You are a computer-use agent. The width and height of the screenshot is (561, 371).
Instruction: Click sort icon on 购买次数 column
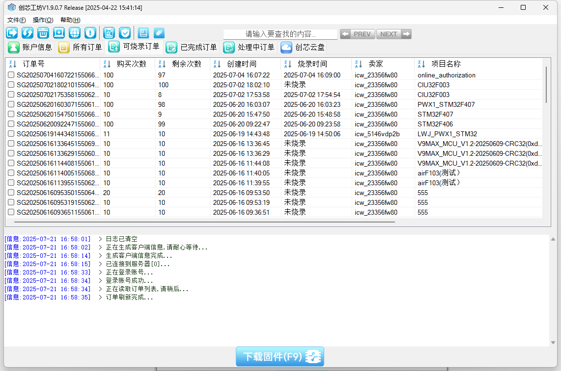tap(107, 64)
